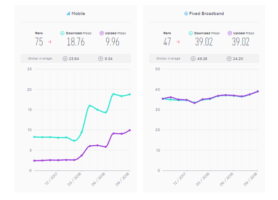Viewport: 278px width, 200px height.
Task: Click Fixed Broadband Global Average download arrow icon
Action: (193, 58)
